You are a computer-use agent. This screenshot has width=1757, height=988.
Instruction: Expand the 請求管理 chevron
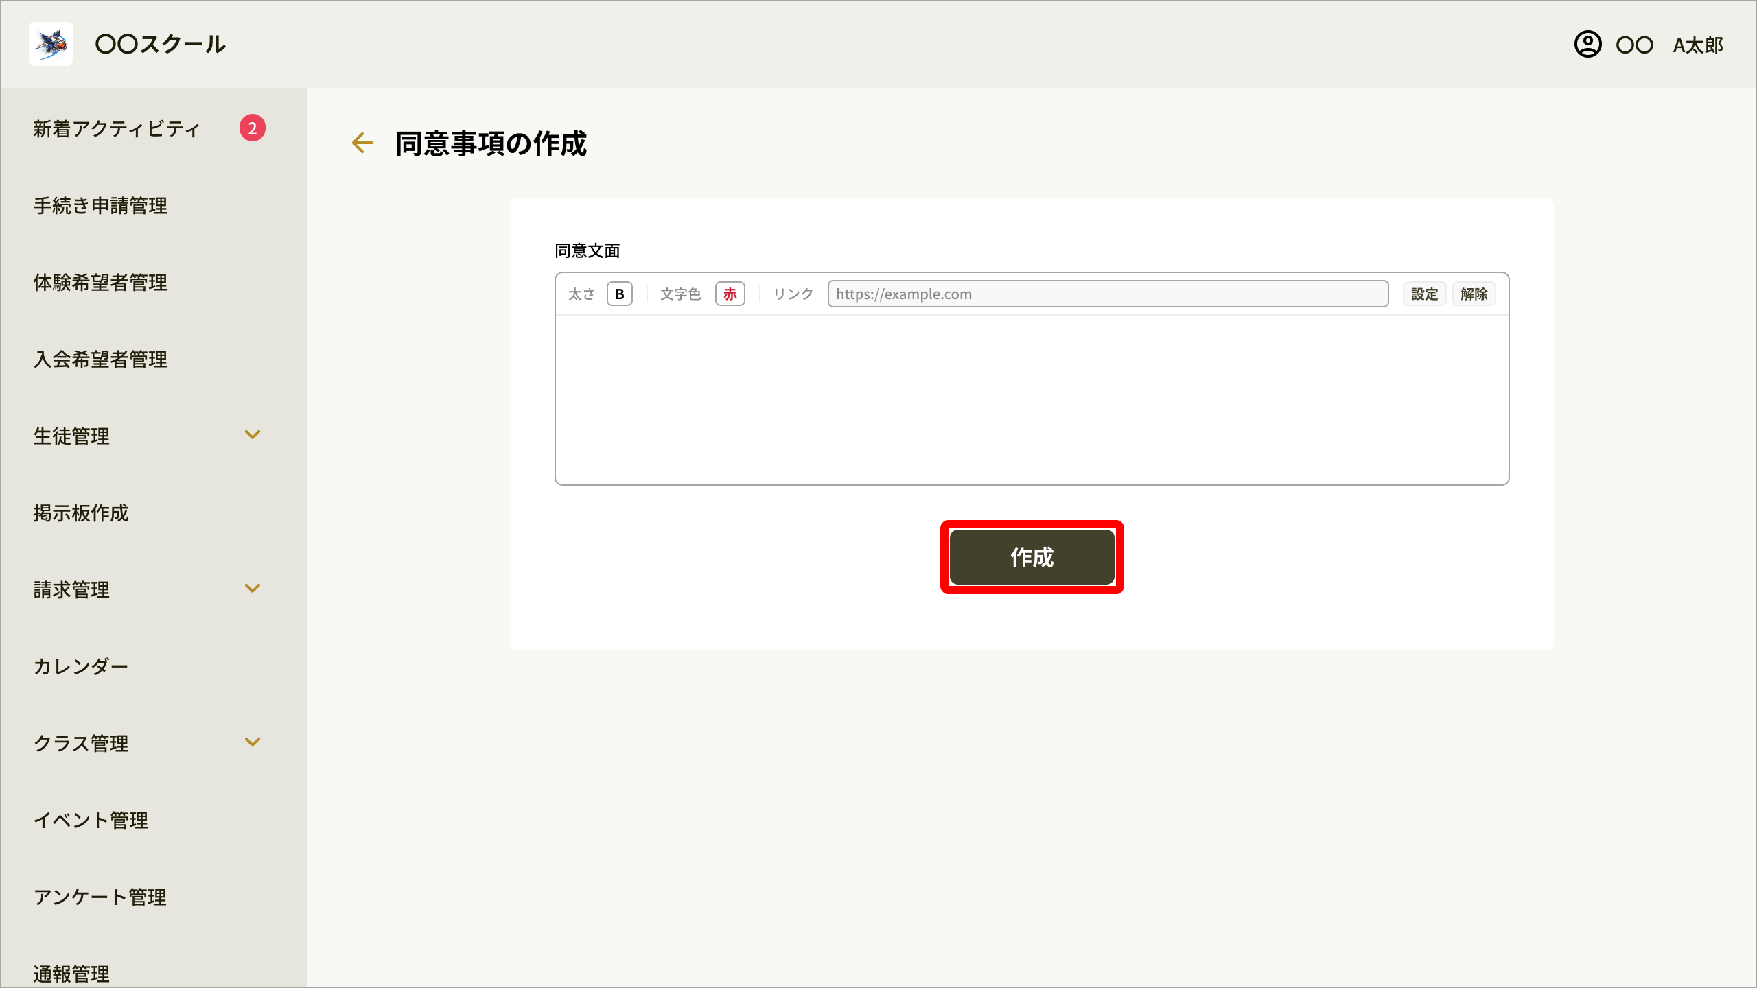[x=253, y=589]
